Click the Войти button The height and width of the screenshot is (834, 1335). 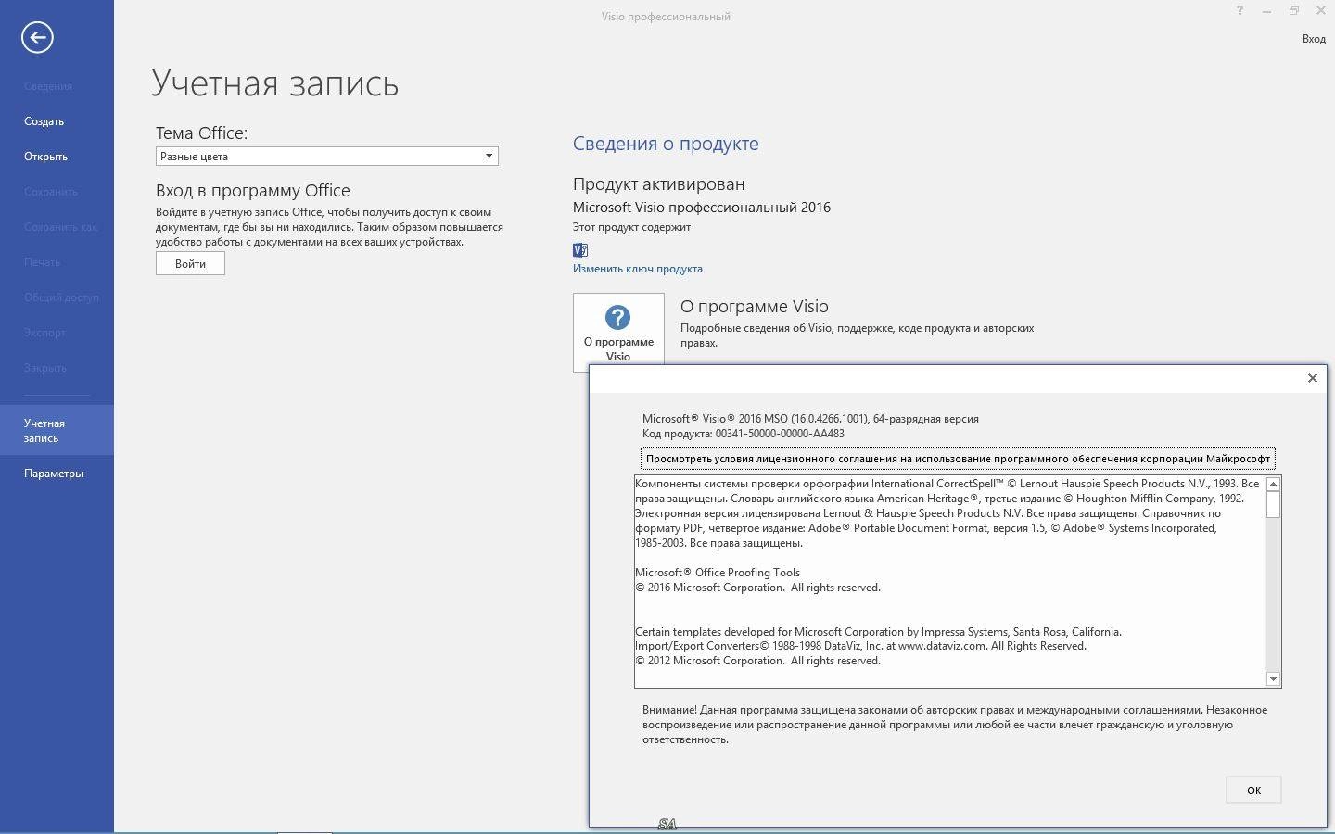pos(189,263)
